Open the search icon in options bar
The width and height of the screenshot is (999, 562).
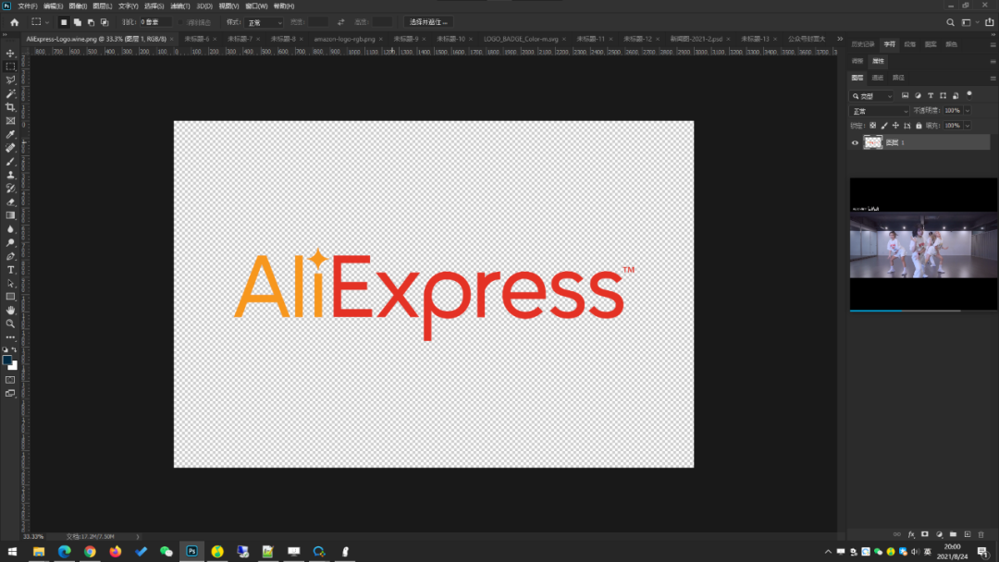click(950, 22)
